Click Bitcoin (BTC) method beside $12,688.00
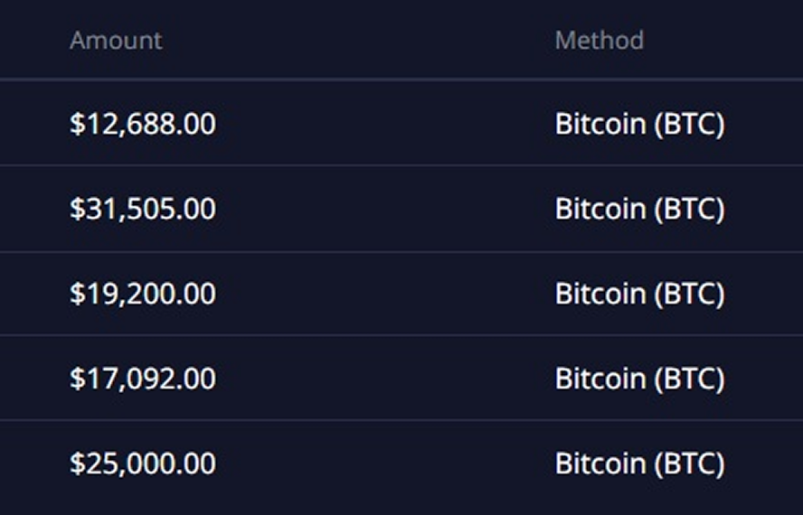The height and width of the screenshot is (515, 803). tap(639, 124)
